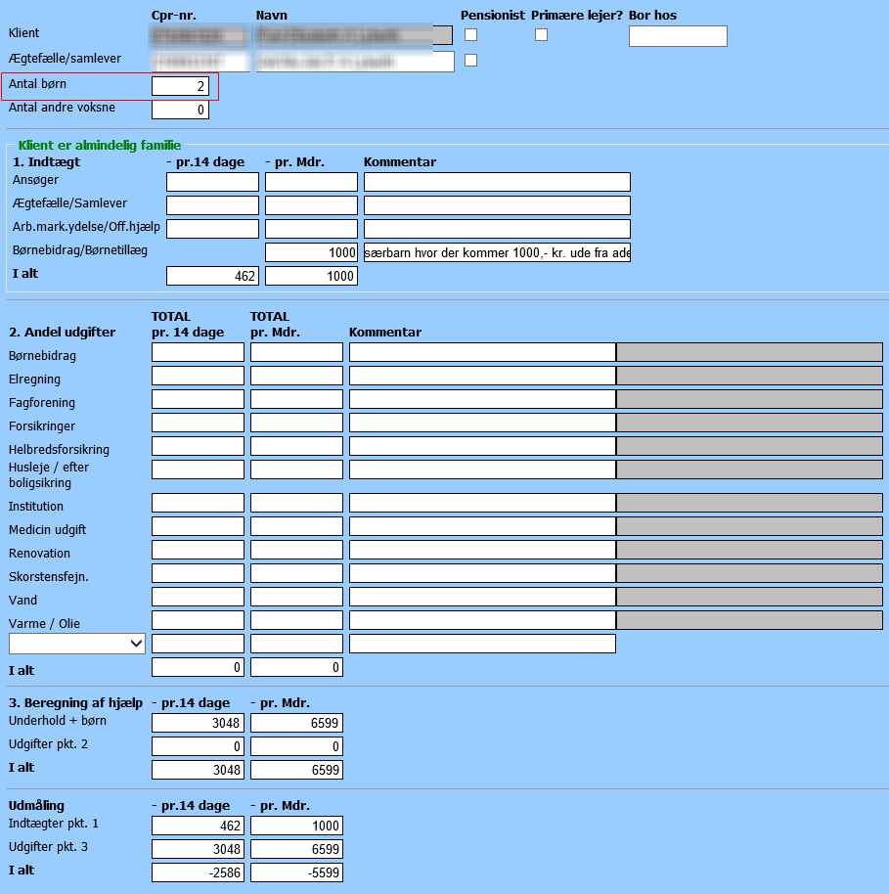Click Arb.mark.ydelse/Off.hjælp pr.14 dage field
The height and width of the screenshot is (894, 889).
click(x=212, y=229)
